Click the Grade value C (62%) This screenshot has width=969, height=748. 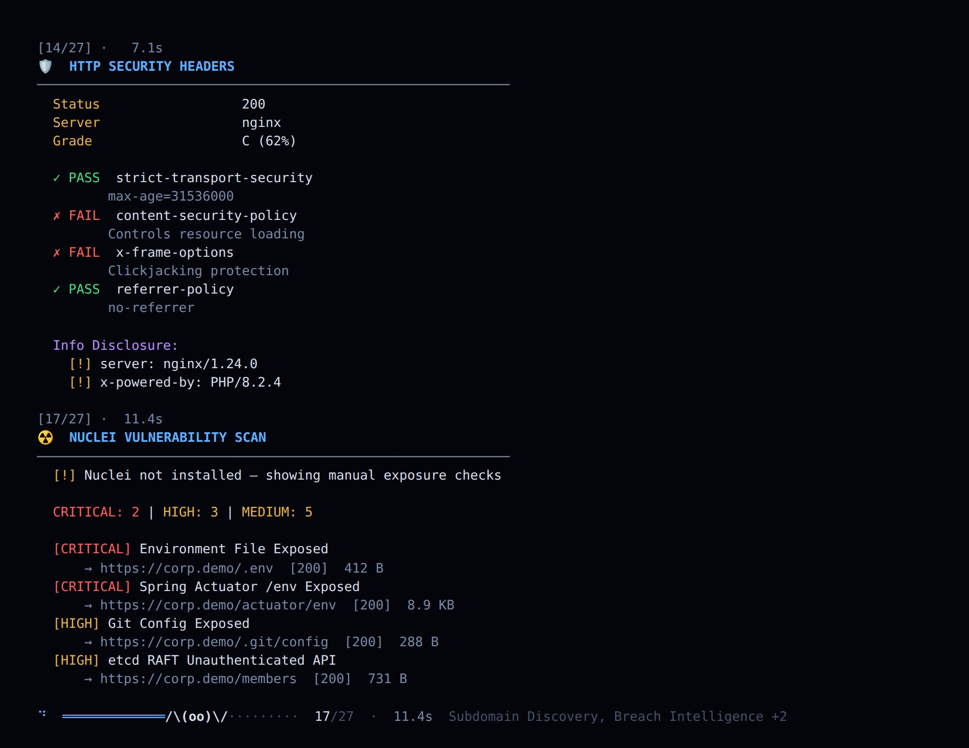pos(269,141)
